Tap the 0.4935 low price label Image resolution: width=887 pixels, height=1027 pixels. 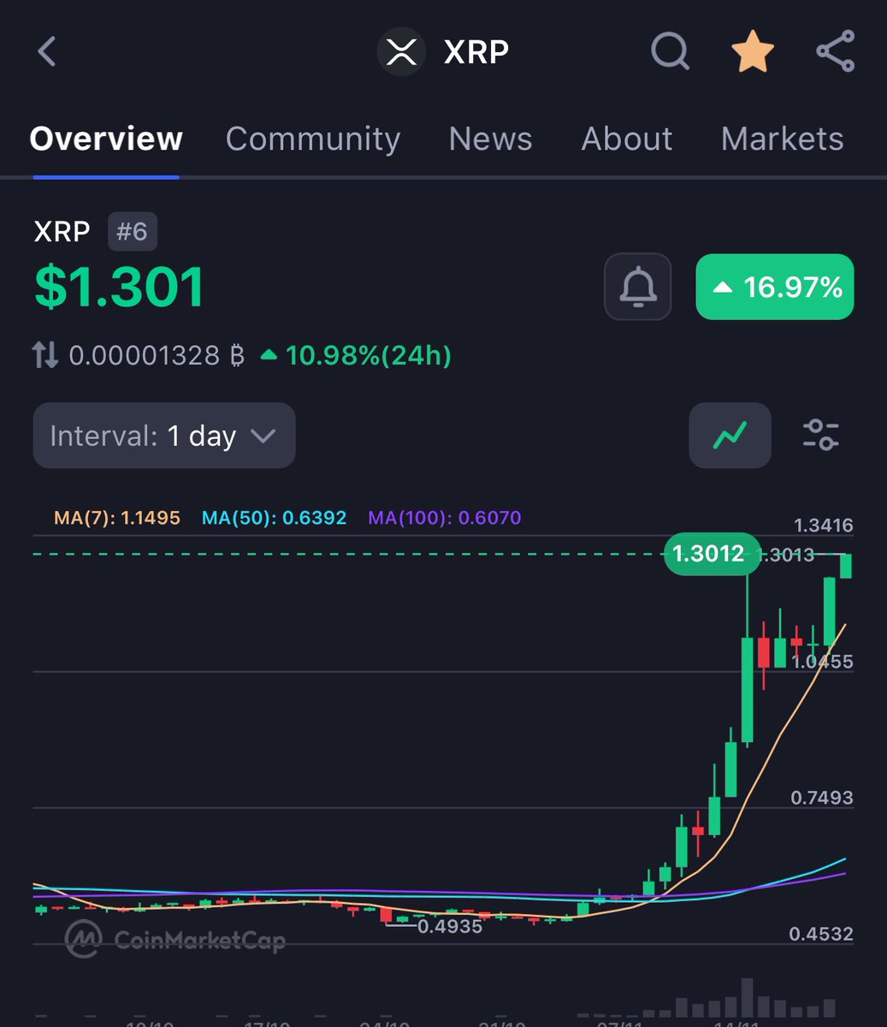450,926
